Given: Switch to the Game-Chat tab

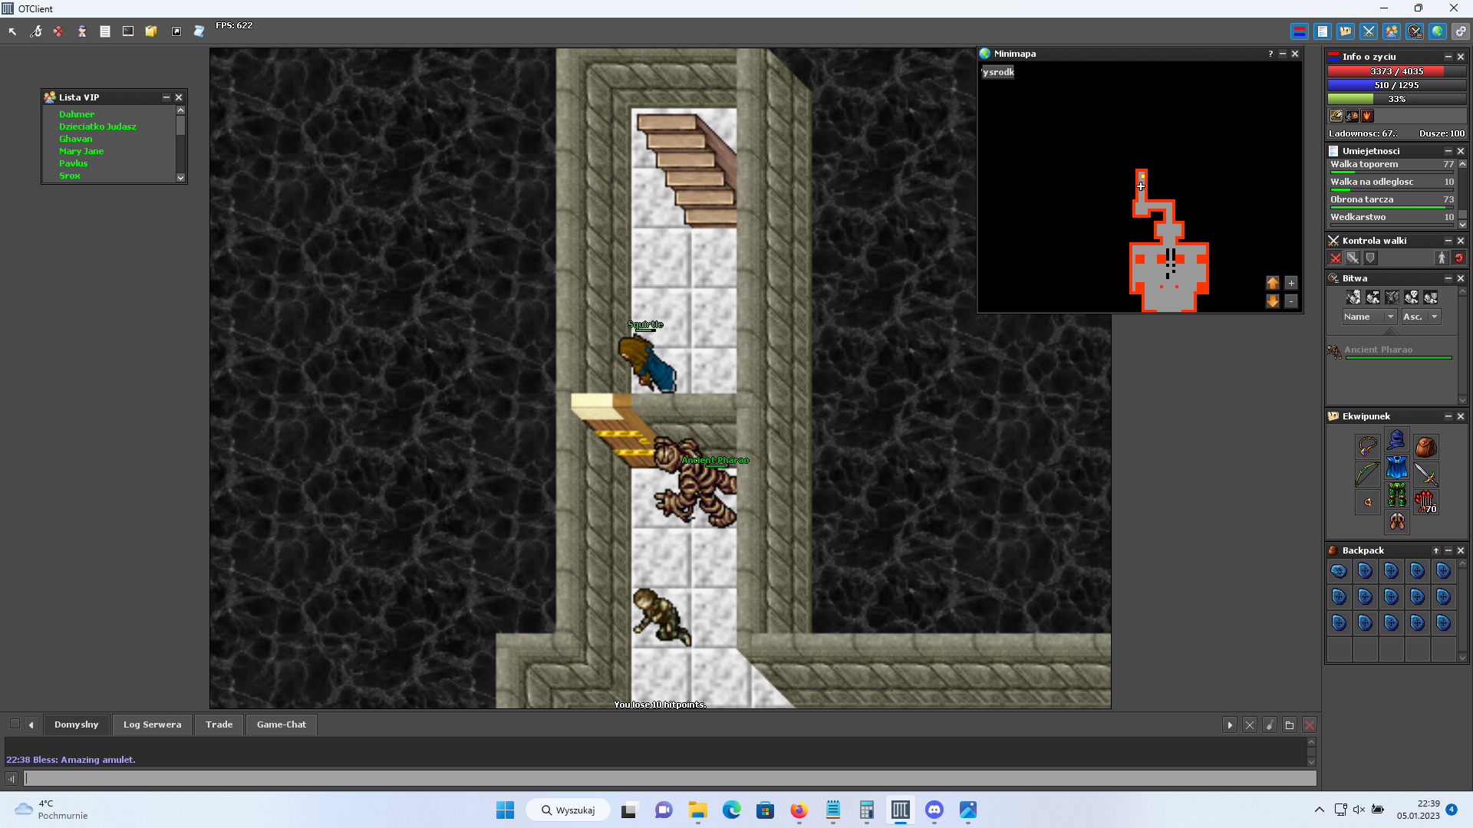Looking at the screenshot, I should [x=281, y=724].
